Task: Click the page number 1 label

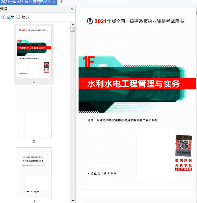Action: click(34, 81)
